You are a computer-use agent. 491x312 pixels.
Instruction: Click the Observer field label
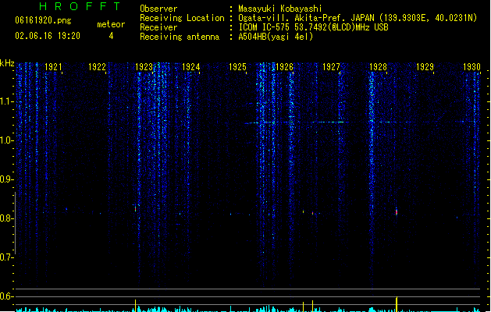pyautogui.click(x=158, y=9)
